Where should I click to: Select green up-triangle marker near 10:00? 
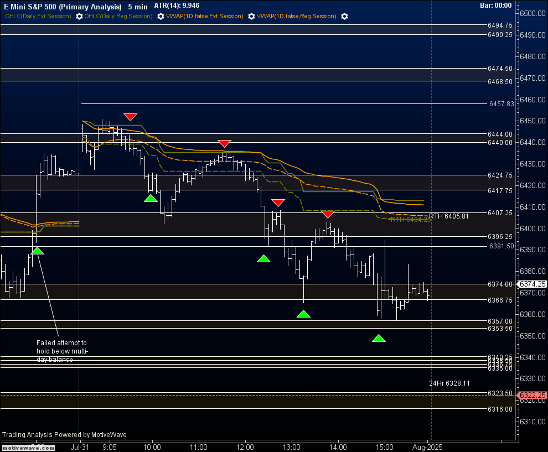[151, 198]
